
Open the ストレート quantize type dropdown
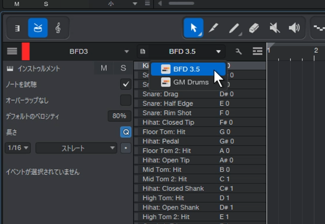coord(76,148)
